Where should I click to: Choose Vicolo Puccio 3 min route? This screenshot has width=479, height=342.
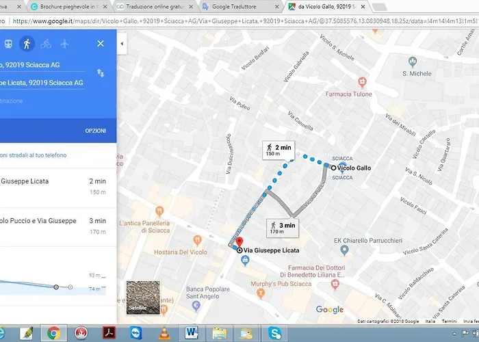click(x=58, y=227)
